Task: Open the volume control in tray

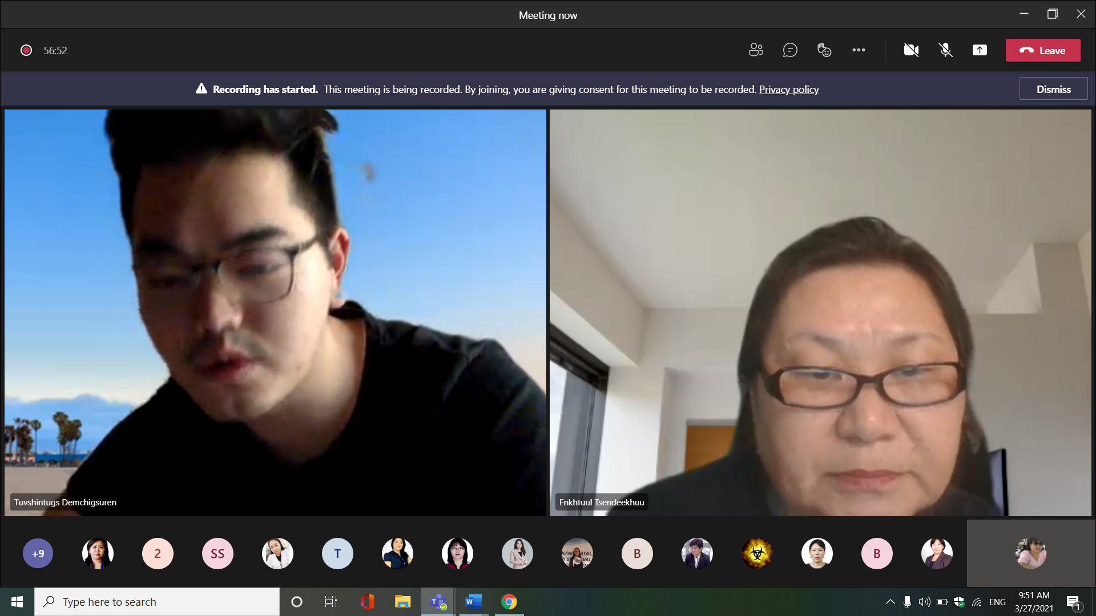Action: (x=924, y=602)
